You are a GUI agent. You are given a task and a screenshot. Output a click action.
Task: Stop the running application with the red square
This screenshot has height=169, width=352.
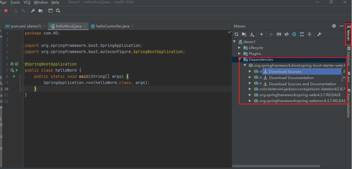(x=6, y=11)
